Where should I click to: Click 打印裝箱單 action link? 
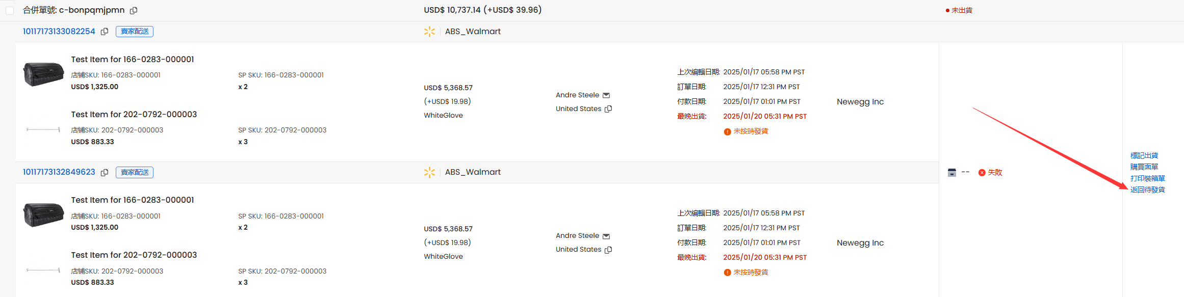(x=1147, y=178)
